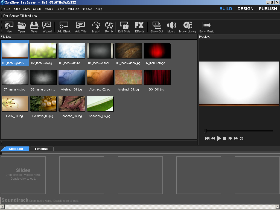Screen dimensions: 280x210
Task: Select 05_menu-deco.jpg thumbnail
Action: tap(129, 51)
